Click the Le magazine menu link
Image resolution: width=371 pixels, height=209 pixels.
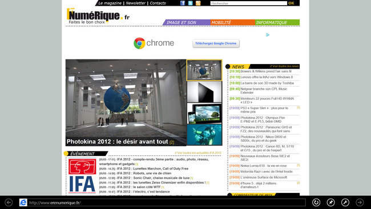coord(110,3)
